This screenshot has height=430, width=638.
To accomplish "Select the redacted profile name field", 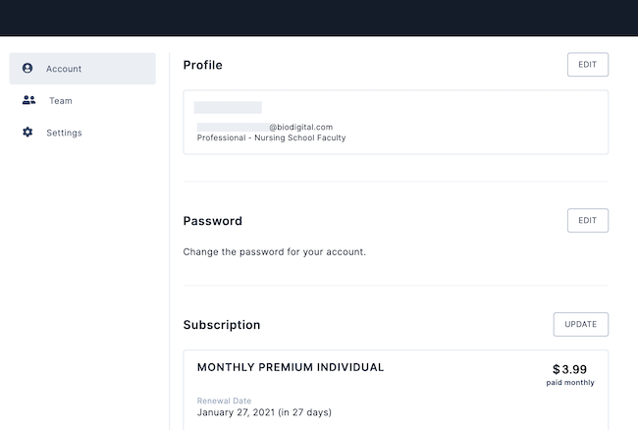I will (228, 108).
